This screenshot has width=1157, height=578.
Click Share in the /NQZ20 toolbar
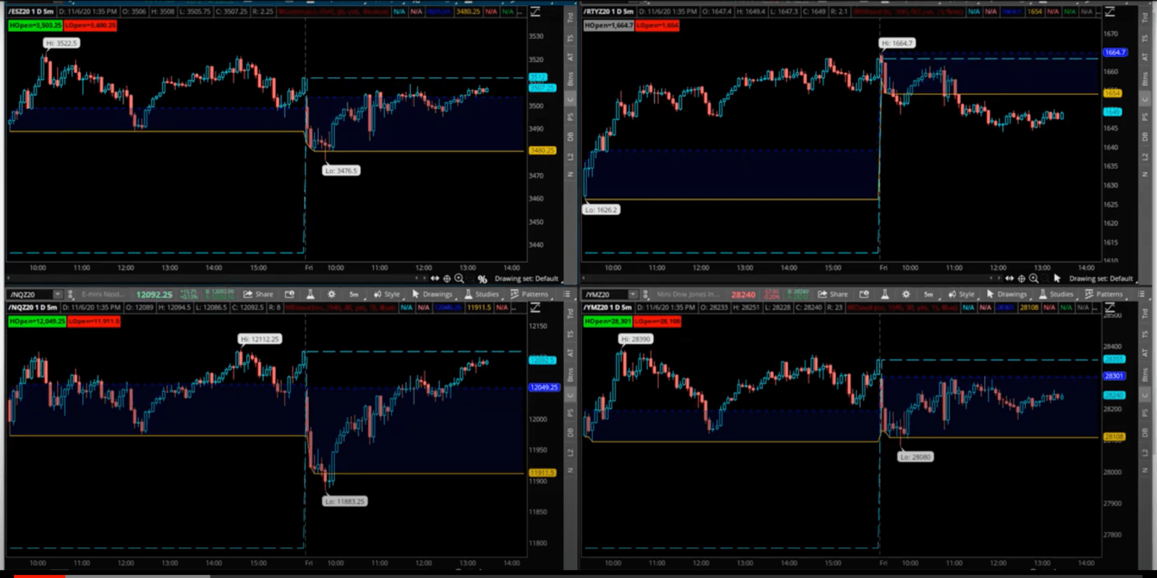tap(258, 294)
